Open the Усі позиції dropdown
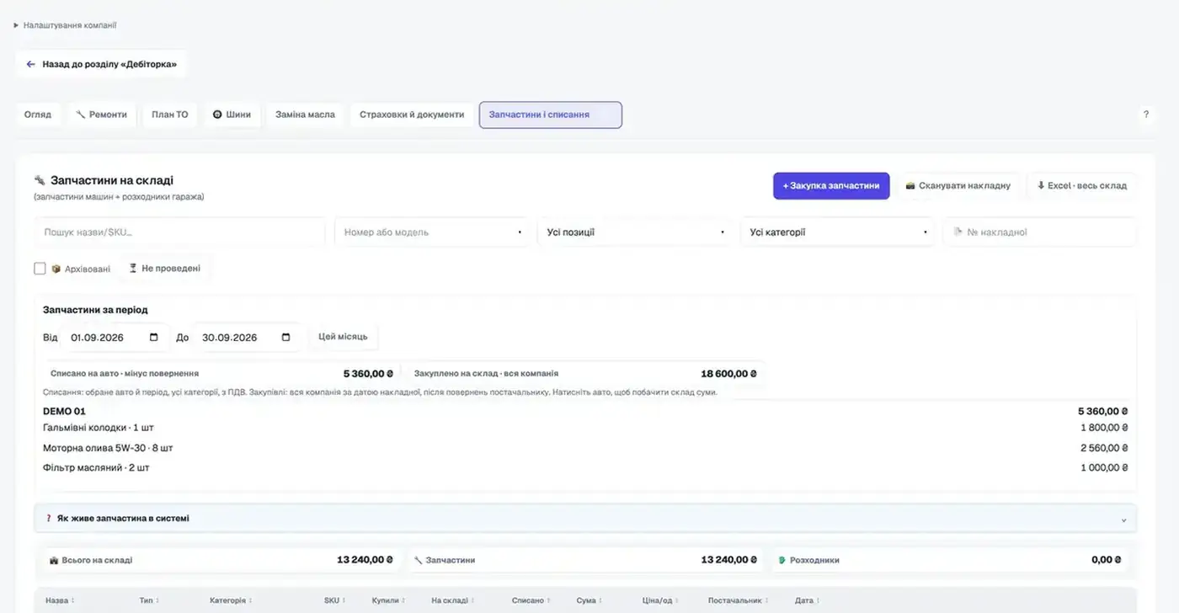 coord(635,232)
